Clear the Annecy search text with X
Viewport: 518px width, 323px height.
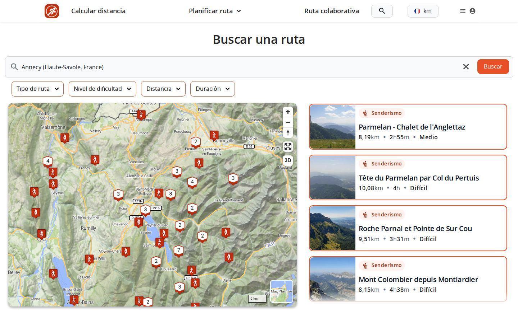(x=466, y=67)
